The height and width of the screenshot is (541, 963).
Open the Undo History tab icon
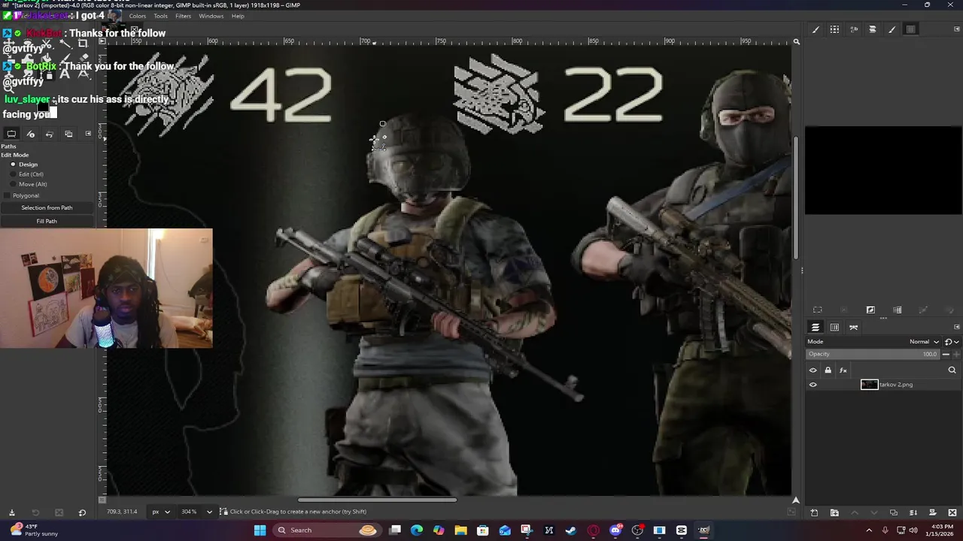click(x=50, y=134)
